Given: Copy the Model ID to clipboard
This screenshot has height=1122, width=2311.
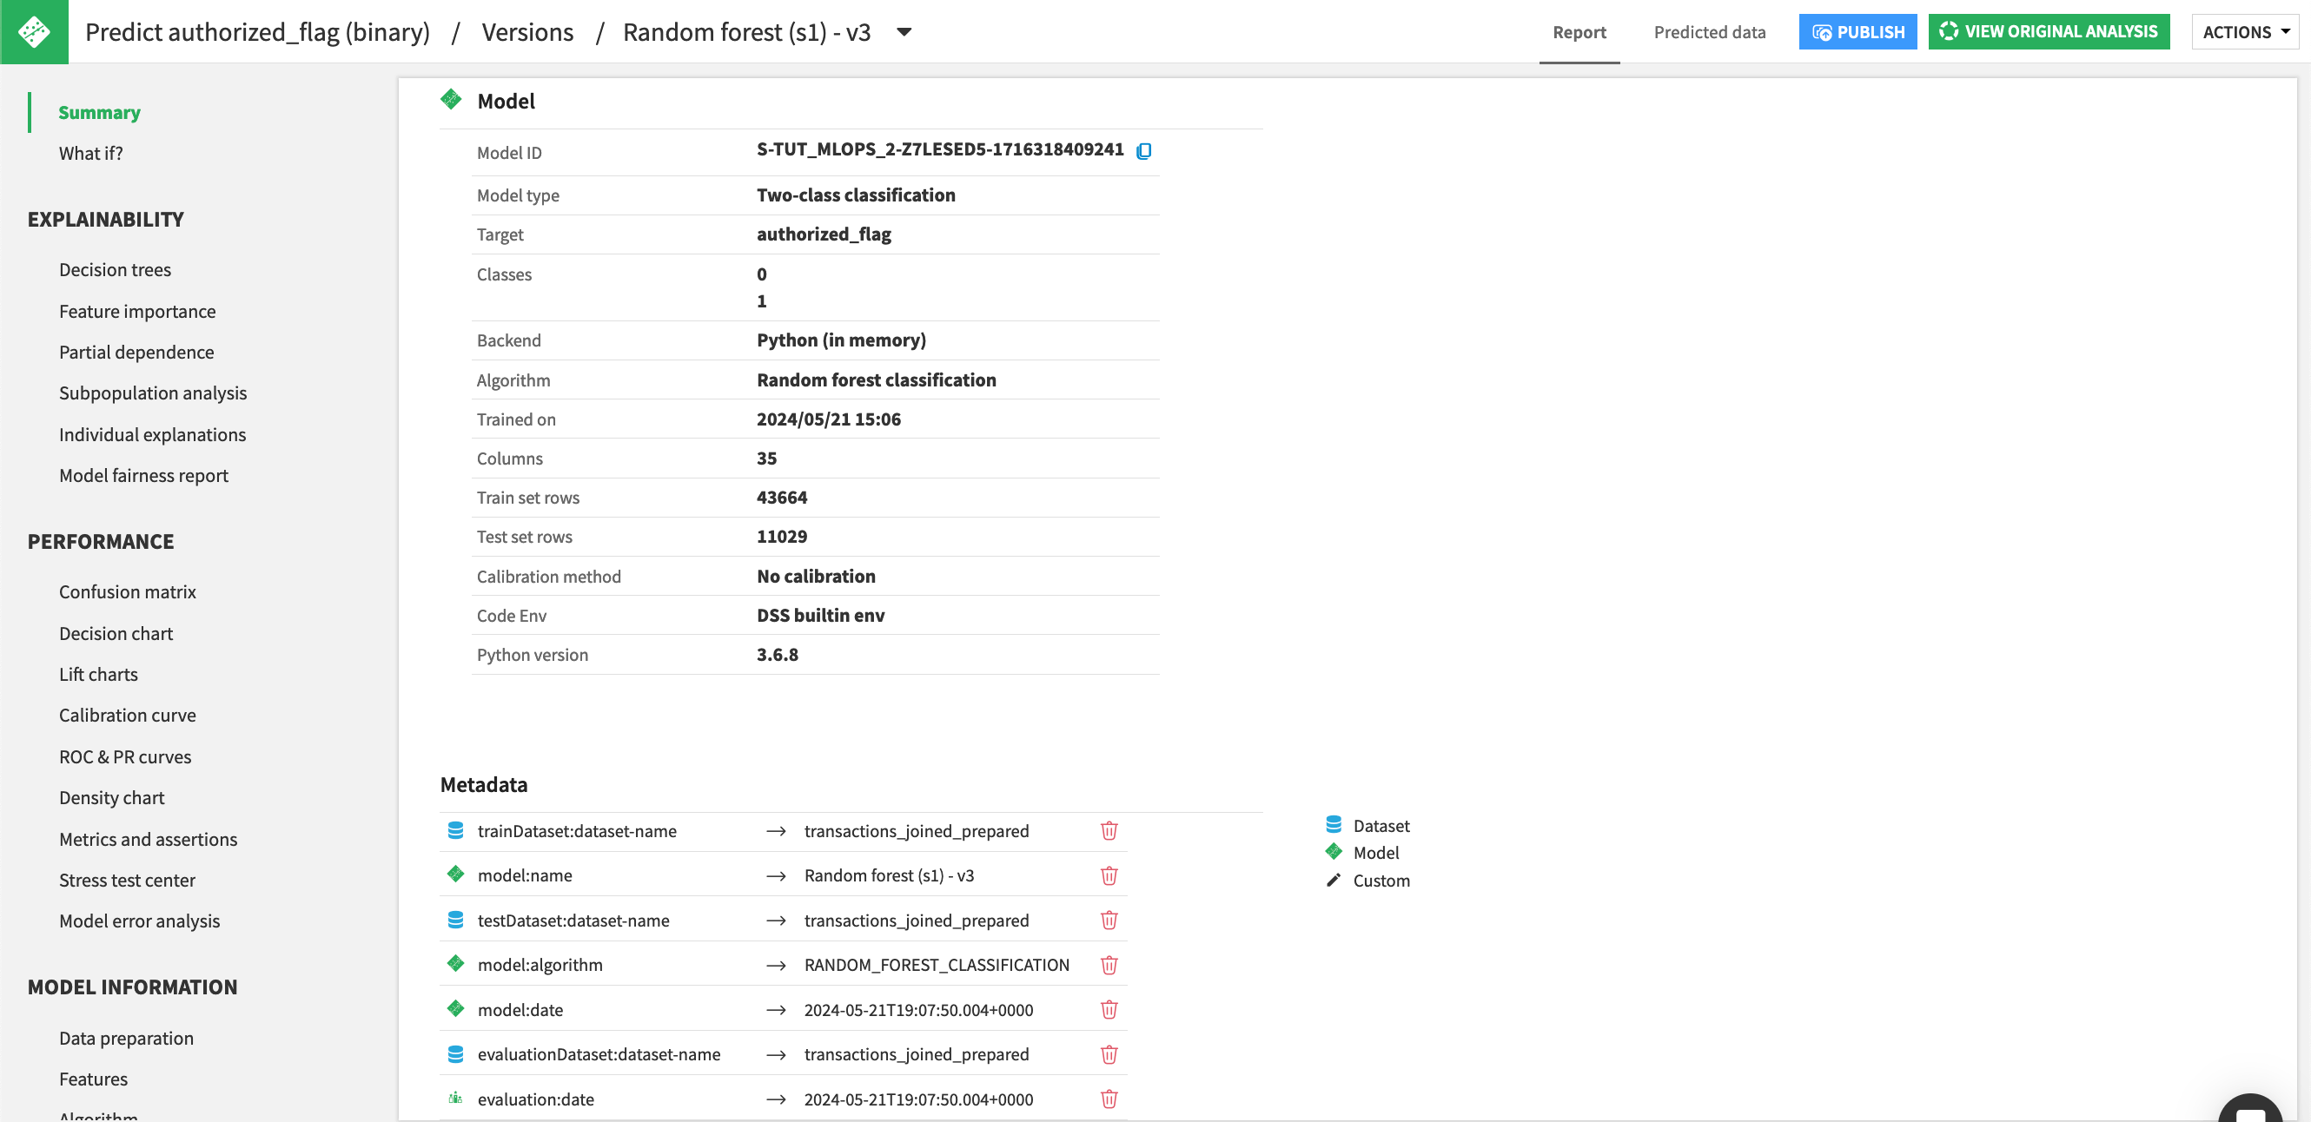Looking at the screenshot, I should (x=1145, y=151).
